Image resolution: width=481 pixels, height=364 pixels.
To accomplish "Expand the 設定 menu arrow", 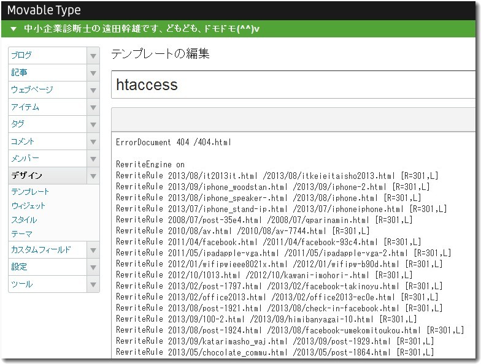I will tap(93, 267).
